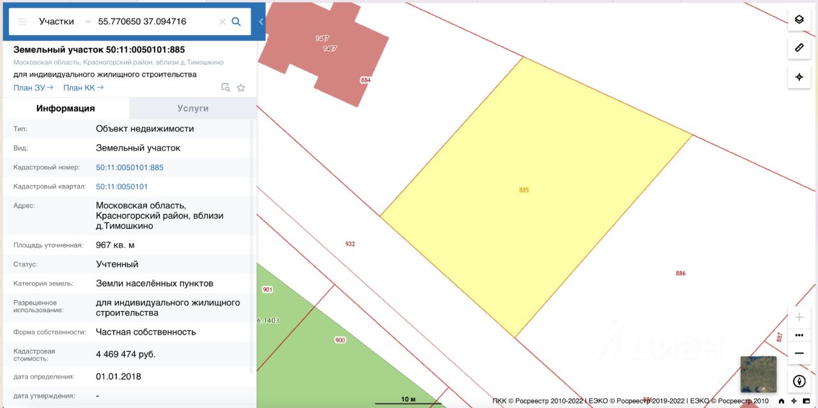
Task: Open the three-dots zoom options
Action: coord(799,335)
